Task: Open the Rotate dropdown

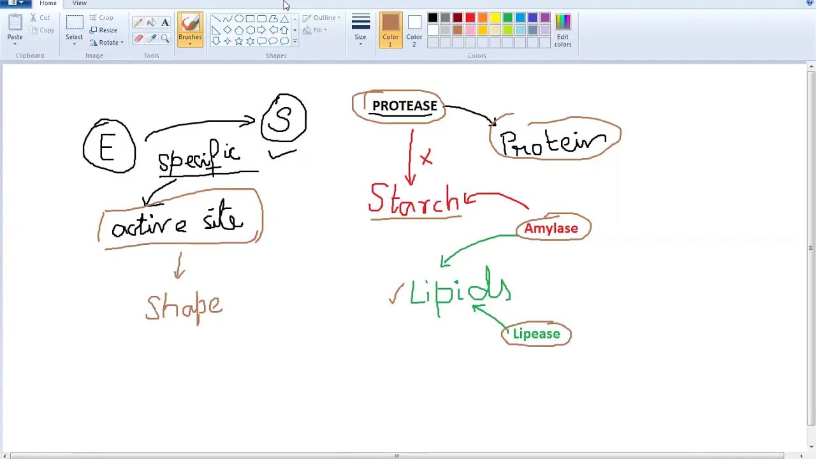Action: click(x=106, y=43)
